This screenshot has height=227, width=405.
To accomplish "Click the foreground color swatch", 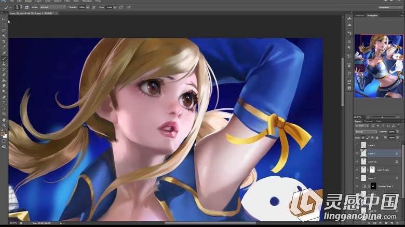I will click(x=3, y=134).
